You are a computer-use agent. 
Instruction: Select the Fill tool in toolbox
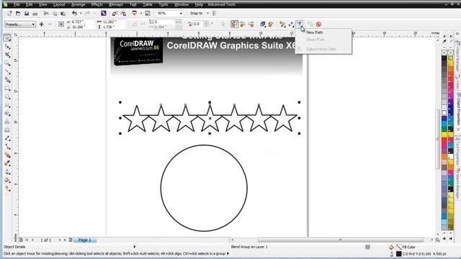(x=7, y=180)
